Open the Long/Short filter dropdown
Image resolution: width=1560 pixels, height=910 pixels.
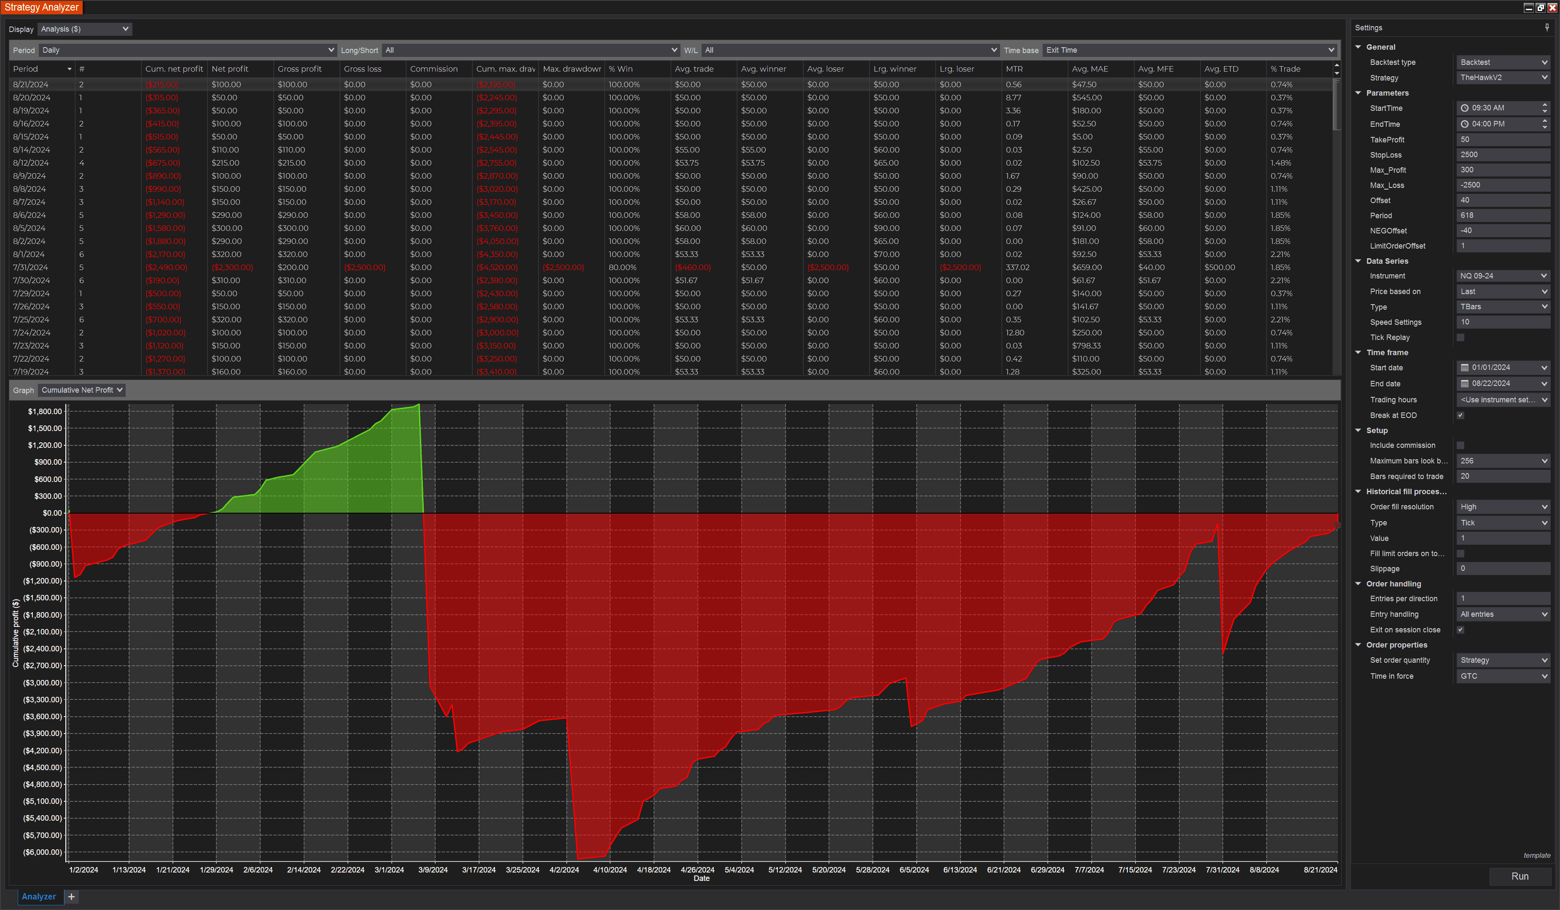(x=530, y=50)
